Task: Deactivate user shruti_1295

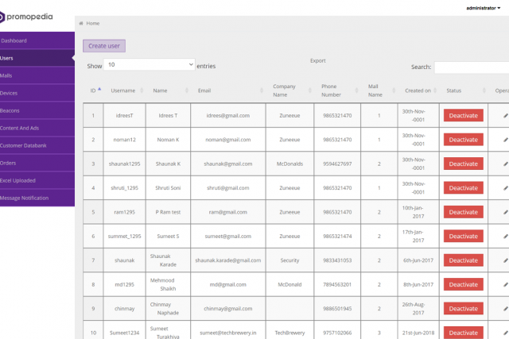Action: tap(463, 188)
